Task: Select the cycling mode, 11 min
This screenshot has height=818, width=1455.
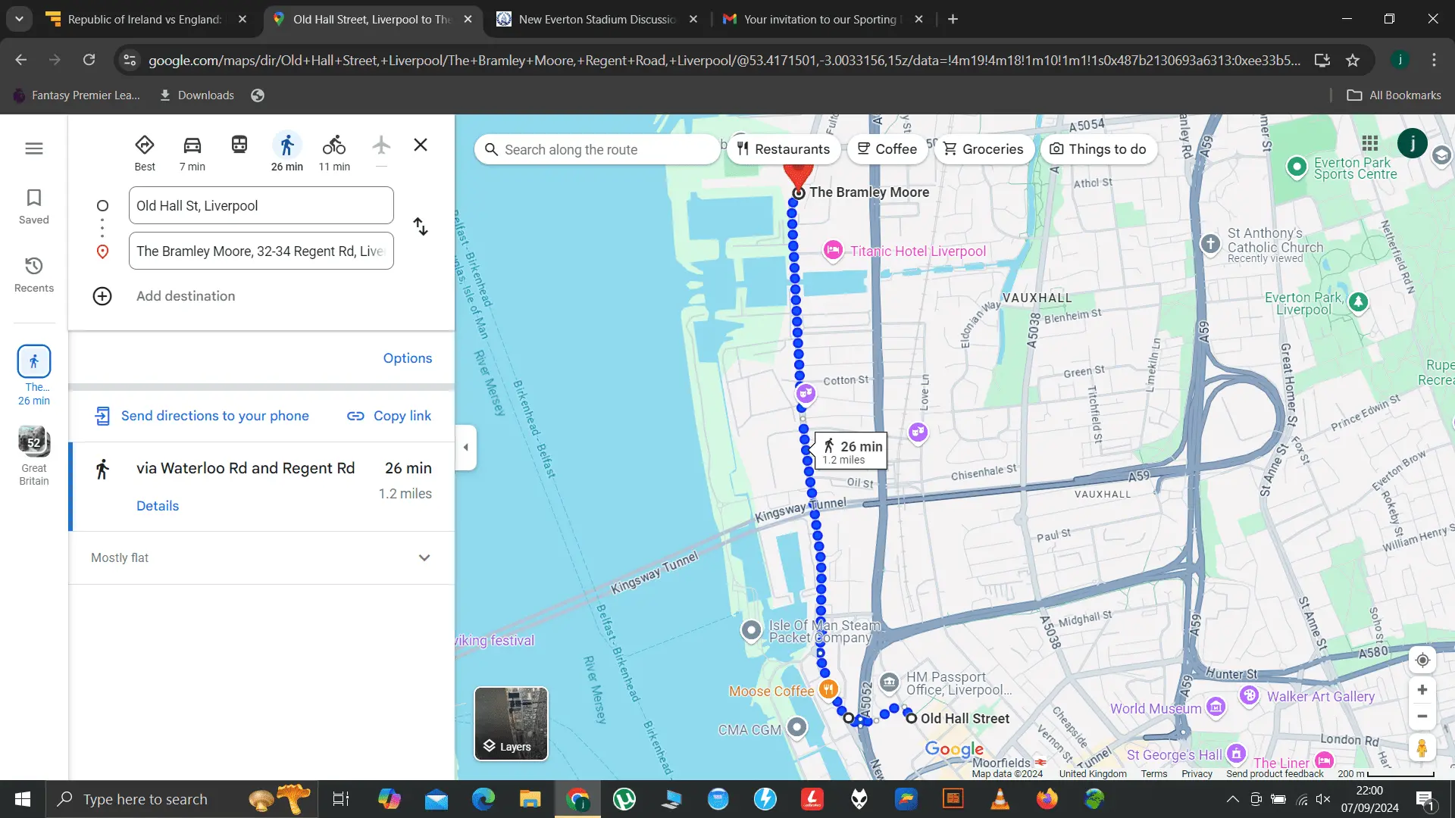Action: [x=334, y=153]
